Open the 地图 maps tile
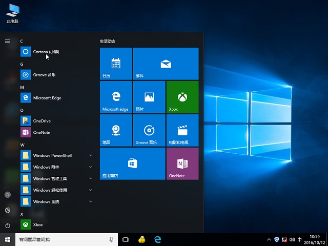This screenshot has width=328, height=246. click(x=116, y=130)
